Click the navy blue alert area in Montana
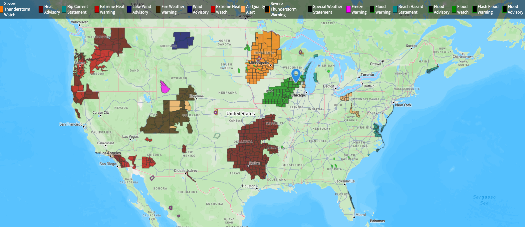 183,40
